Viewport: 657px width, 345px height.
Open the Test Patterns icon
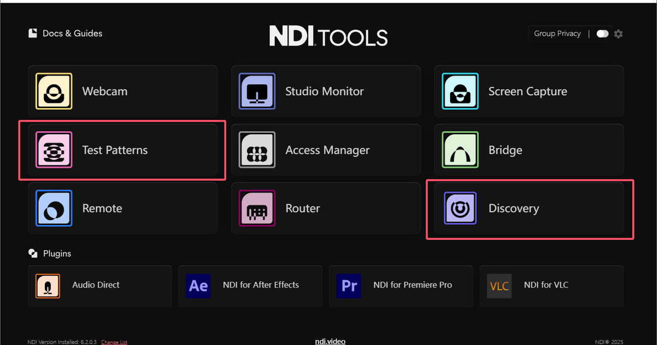pos(54,150)
